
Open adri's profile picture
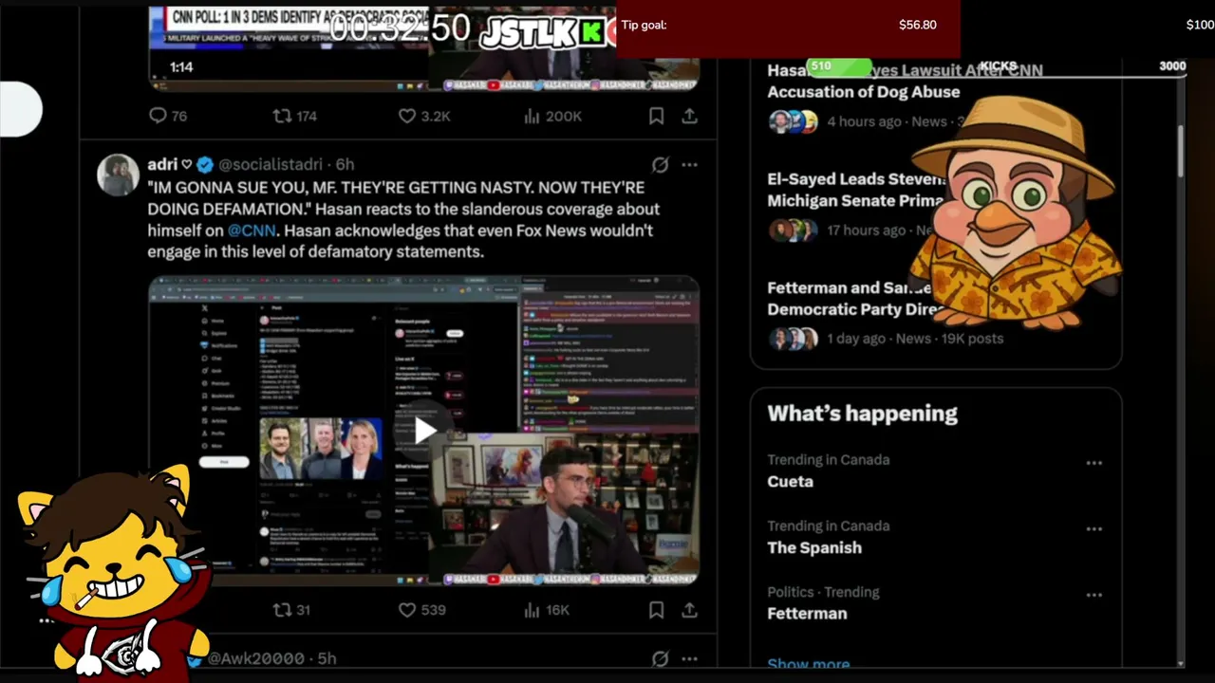click(118, 175)
